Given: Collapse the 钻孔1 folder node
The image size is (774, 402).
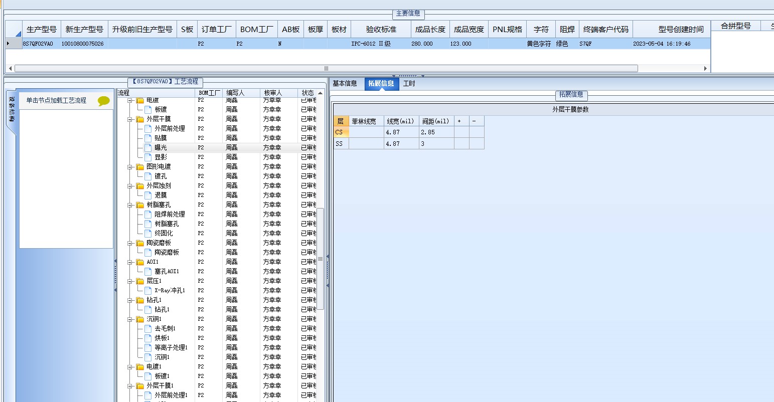Looking at the screenshot, I should (129, 300).
